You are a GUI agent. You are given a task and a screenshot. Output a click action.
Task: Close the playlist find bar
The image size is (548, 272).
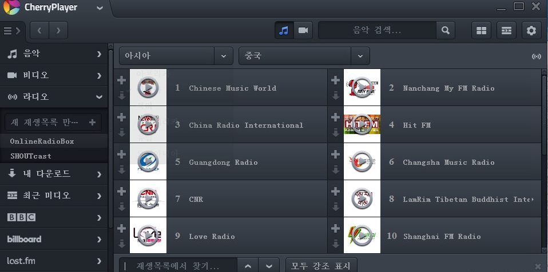click(538, 266)
